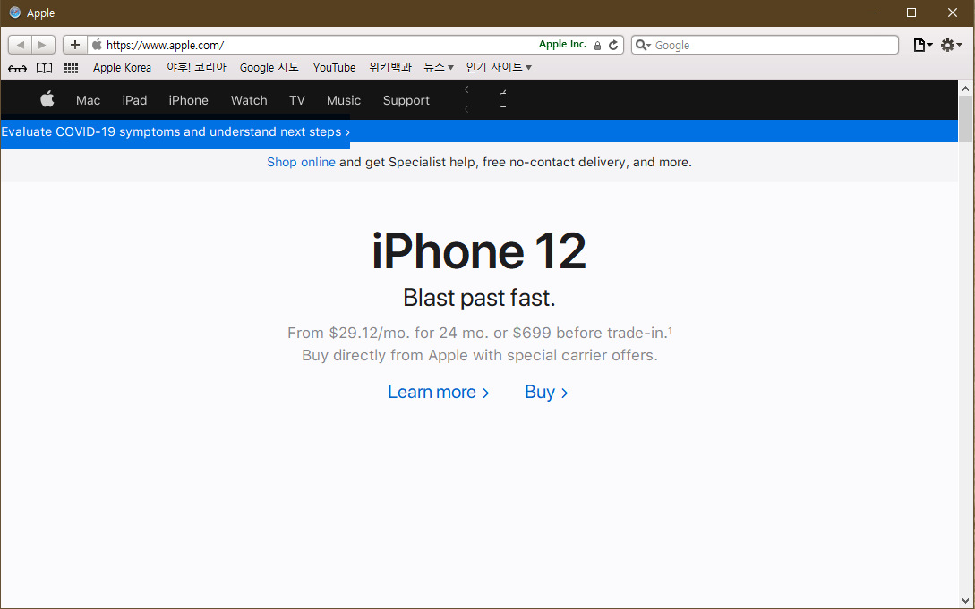Open the Music section in navigation
The width and height of the screenshot is (975, 609).
(344, 100)
